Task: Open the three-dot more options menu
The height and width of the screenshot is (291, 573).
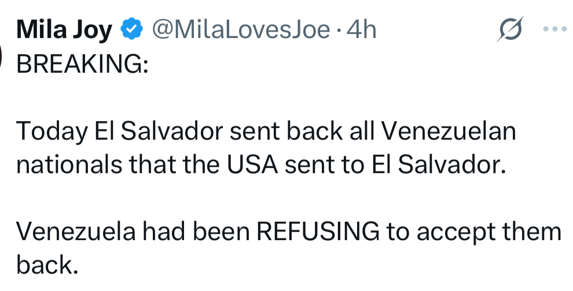Action: [x=556, y=29]
